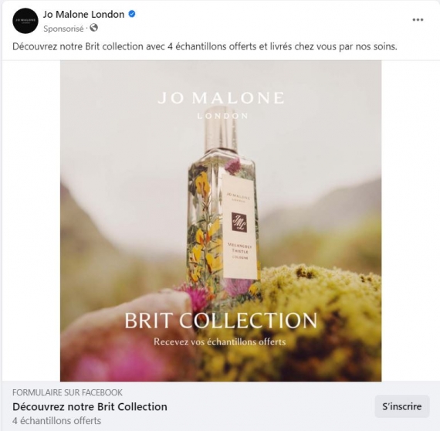Click the globe public audience icon
The height and width of the screenshot is (431, 440).
tap(93, 28)
